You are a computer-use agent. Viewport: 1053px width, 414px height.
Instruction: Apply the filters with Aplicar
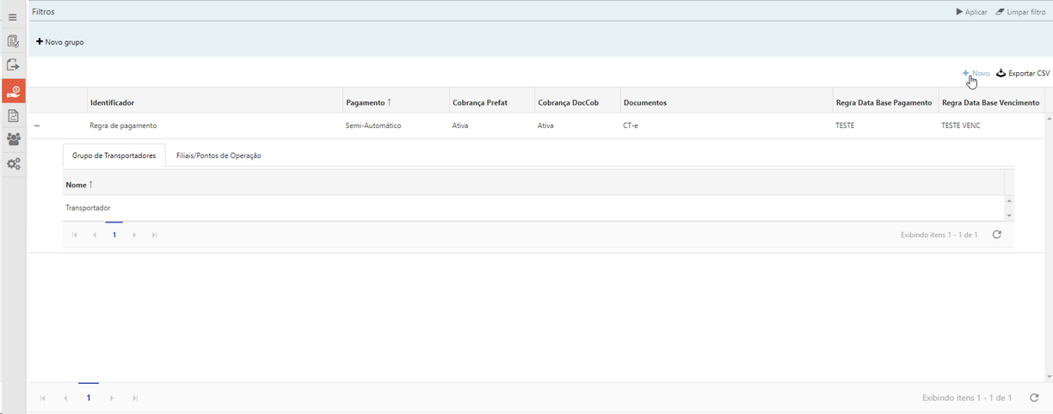coord(971,12)
